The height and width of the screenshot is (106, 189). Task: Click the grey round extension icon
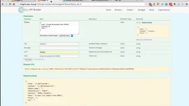(183, 4)
